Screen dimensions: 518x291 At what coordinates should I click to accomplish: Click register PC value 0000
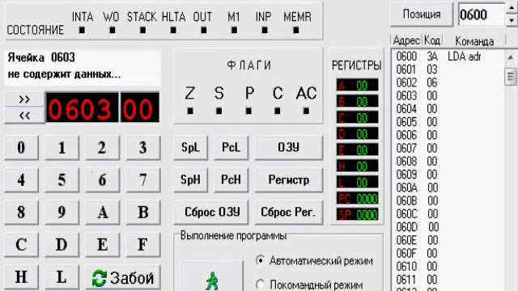click(358, 199)
